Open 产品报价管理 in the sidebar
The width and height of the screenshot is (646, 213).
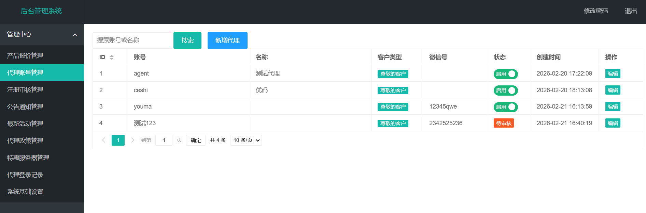coord(25,56)
